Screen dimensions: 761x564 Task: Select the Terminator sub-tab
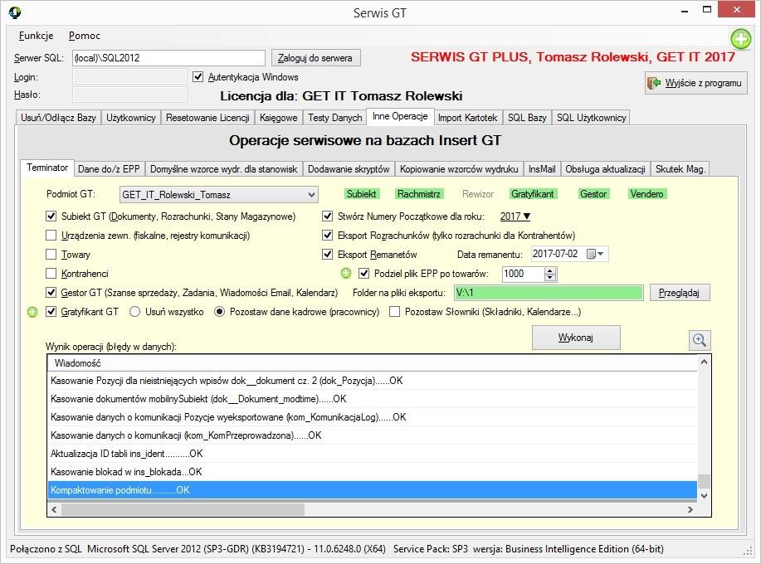pos(47,168)
